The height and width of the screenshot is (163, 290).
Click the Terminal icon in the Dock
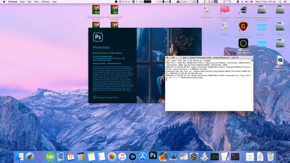click(235, 157)
